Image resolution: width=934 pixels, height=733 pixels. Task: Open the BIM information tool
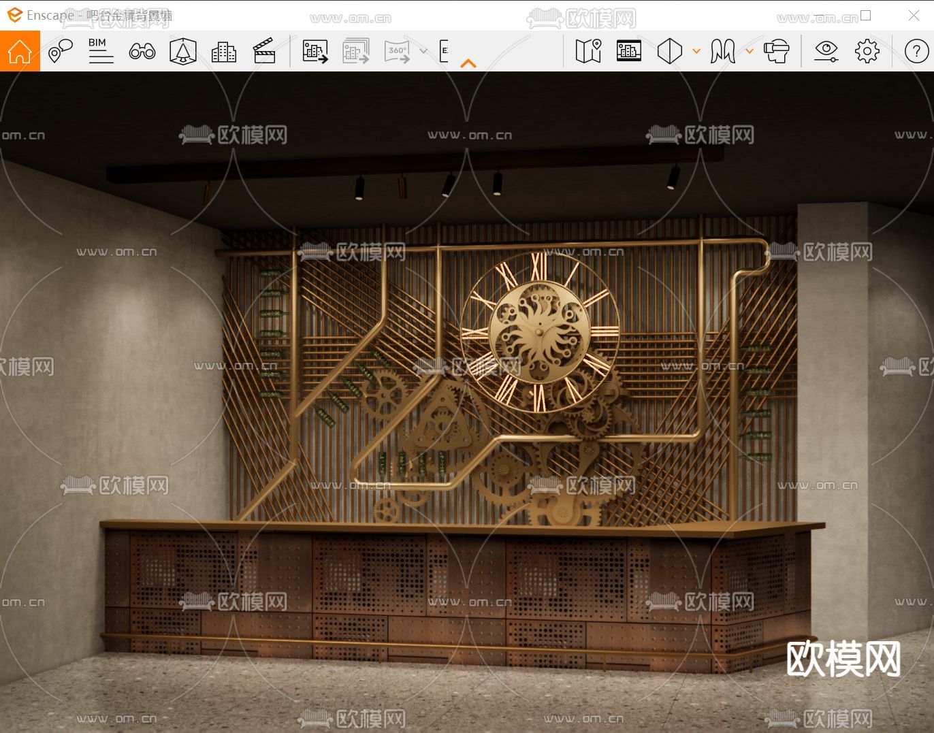pyautogui.click(x=101, y=51)
